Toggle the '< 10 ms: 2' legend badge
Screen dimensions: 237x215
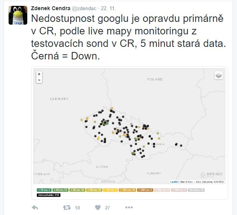pos(44,190)
